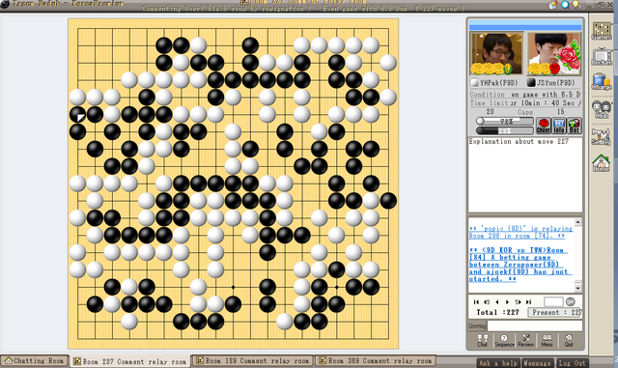The image size is (618, 368).
Task: Click the go button next to move number field
Action: (x=571, y=301)
